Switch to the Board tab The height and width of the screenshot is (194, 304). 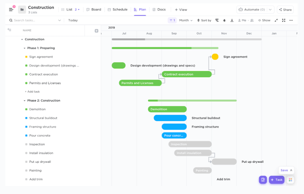[x=94, y=10]
